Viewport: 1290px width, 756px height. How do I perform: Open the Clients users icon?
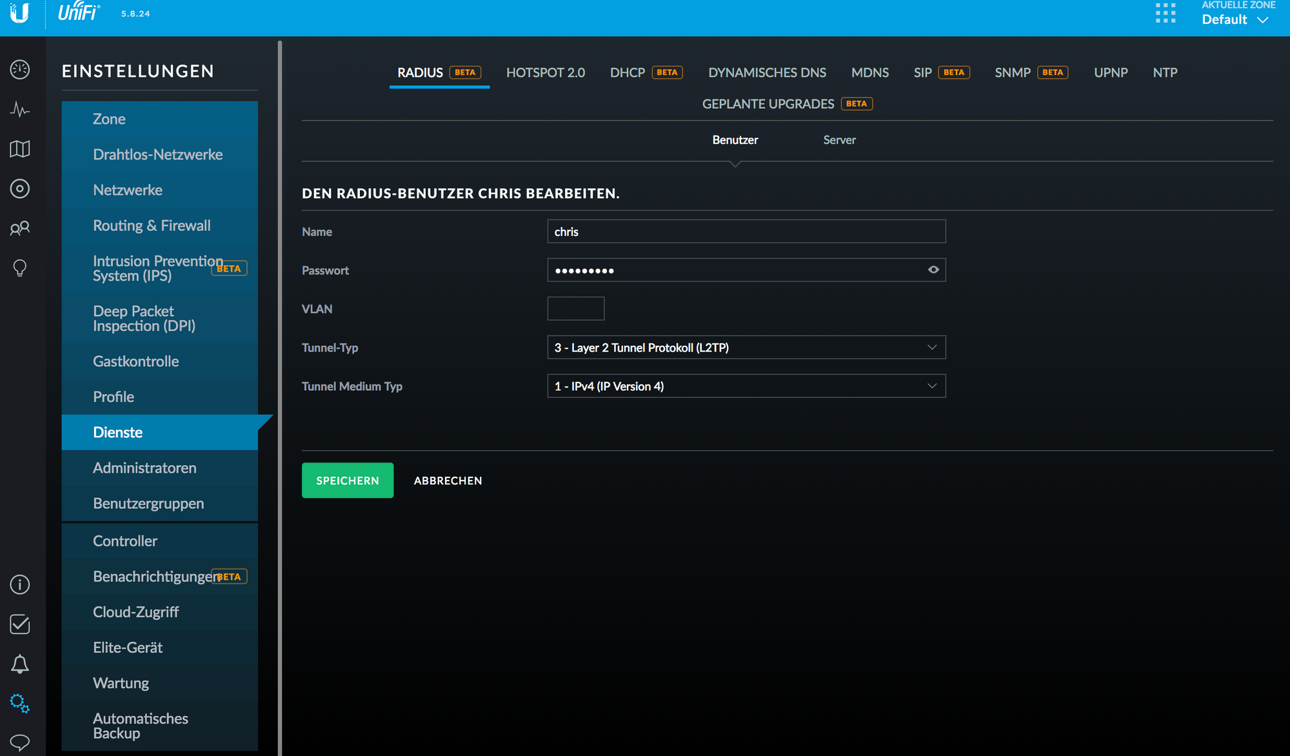tap(20, 228)
